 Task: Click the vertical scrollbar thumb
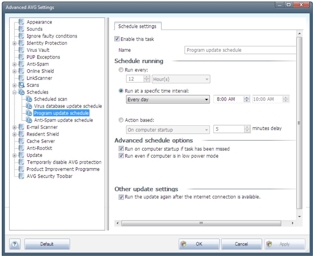[299, 123]
